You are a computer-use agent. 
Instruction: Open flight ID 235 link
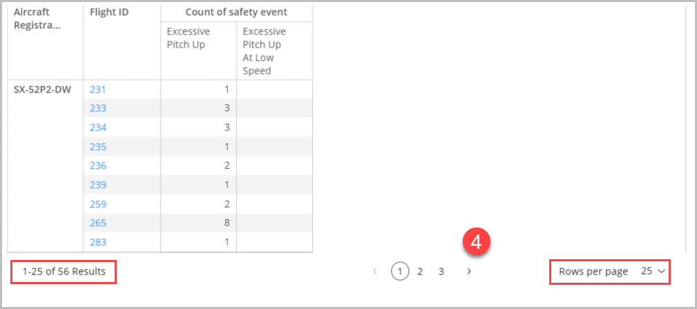pyautogui.click(x=98, y=147)
